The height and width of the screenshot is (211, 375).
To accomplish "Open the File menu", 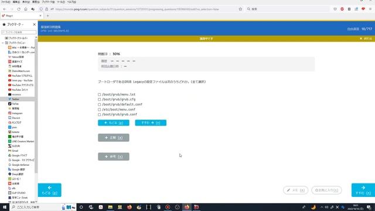I will tap(5, 2).
